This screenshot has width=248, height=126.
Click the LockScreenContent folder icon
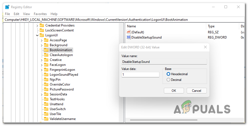[42, 30]
